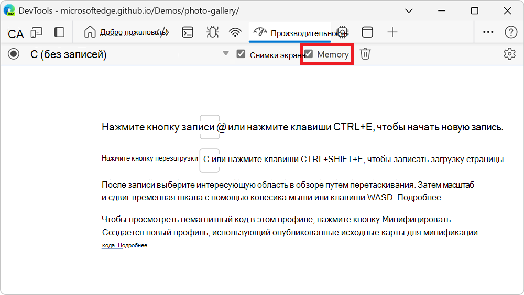
Task: Click the Подробнее link after кода
Action: coord(133,246)
